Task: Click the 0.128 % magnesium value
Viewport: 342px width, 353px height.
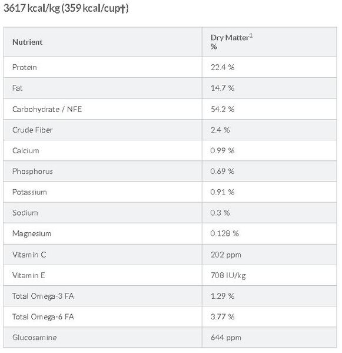Action: (224, 233)
